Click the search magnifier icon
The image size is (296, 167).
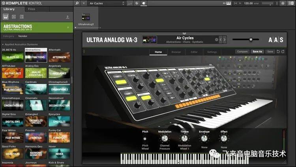tap(77, 3)
